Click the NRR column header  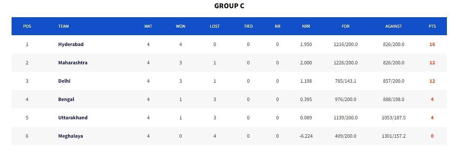(x=306, y=26)
